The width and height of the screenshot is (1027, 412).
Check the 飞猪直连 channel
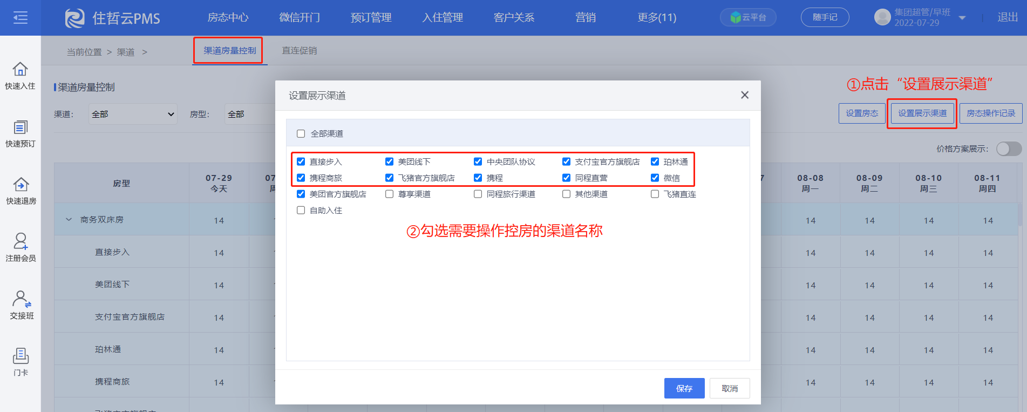[655, 194]
